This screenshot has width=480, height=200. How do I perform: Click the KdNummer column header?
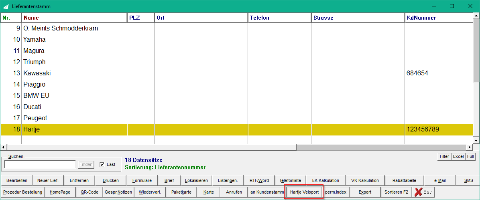click(439, 18)
